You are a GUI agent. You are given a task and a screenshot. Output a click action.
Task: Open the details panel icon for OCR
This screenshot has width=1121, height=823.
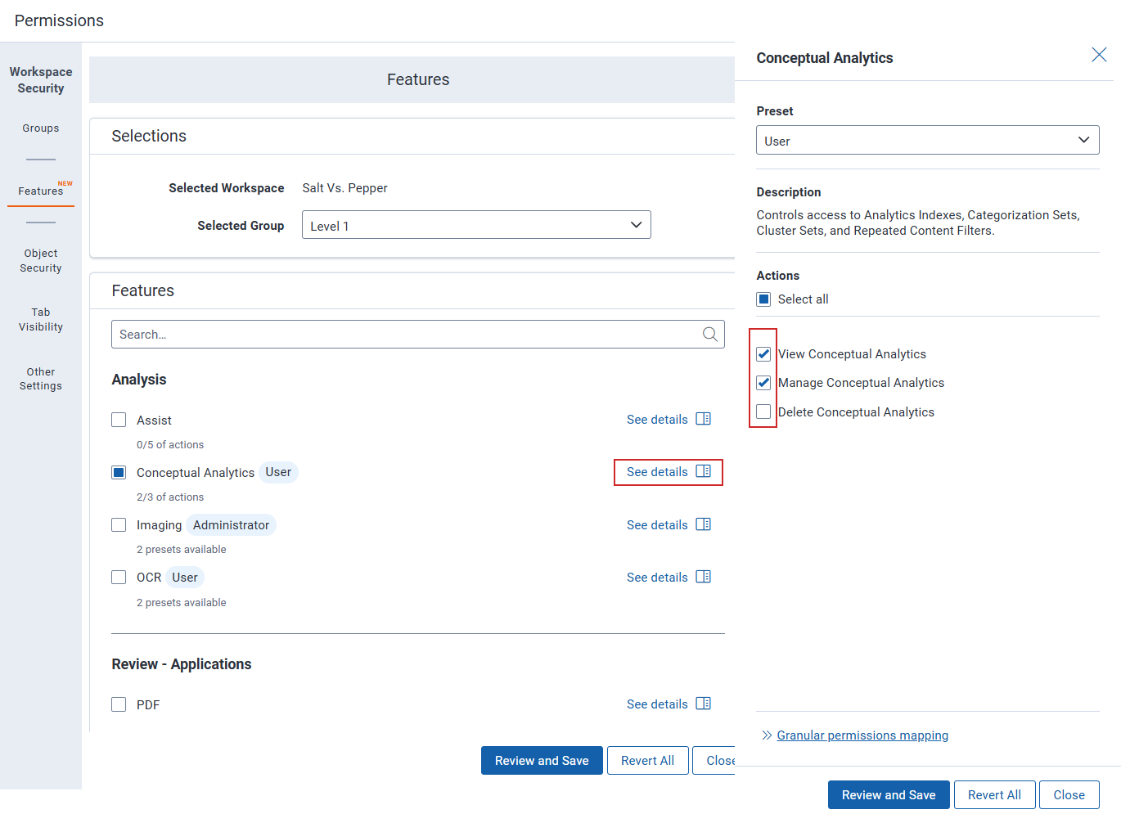(x=704, y=577)
